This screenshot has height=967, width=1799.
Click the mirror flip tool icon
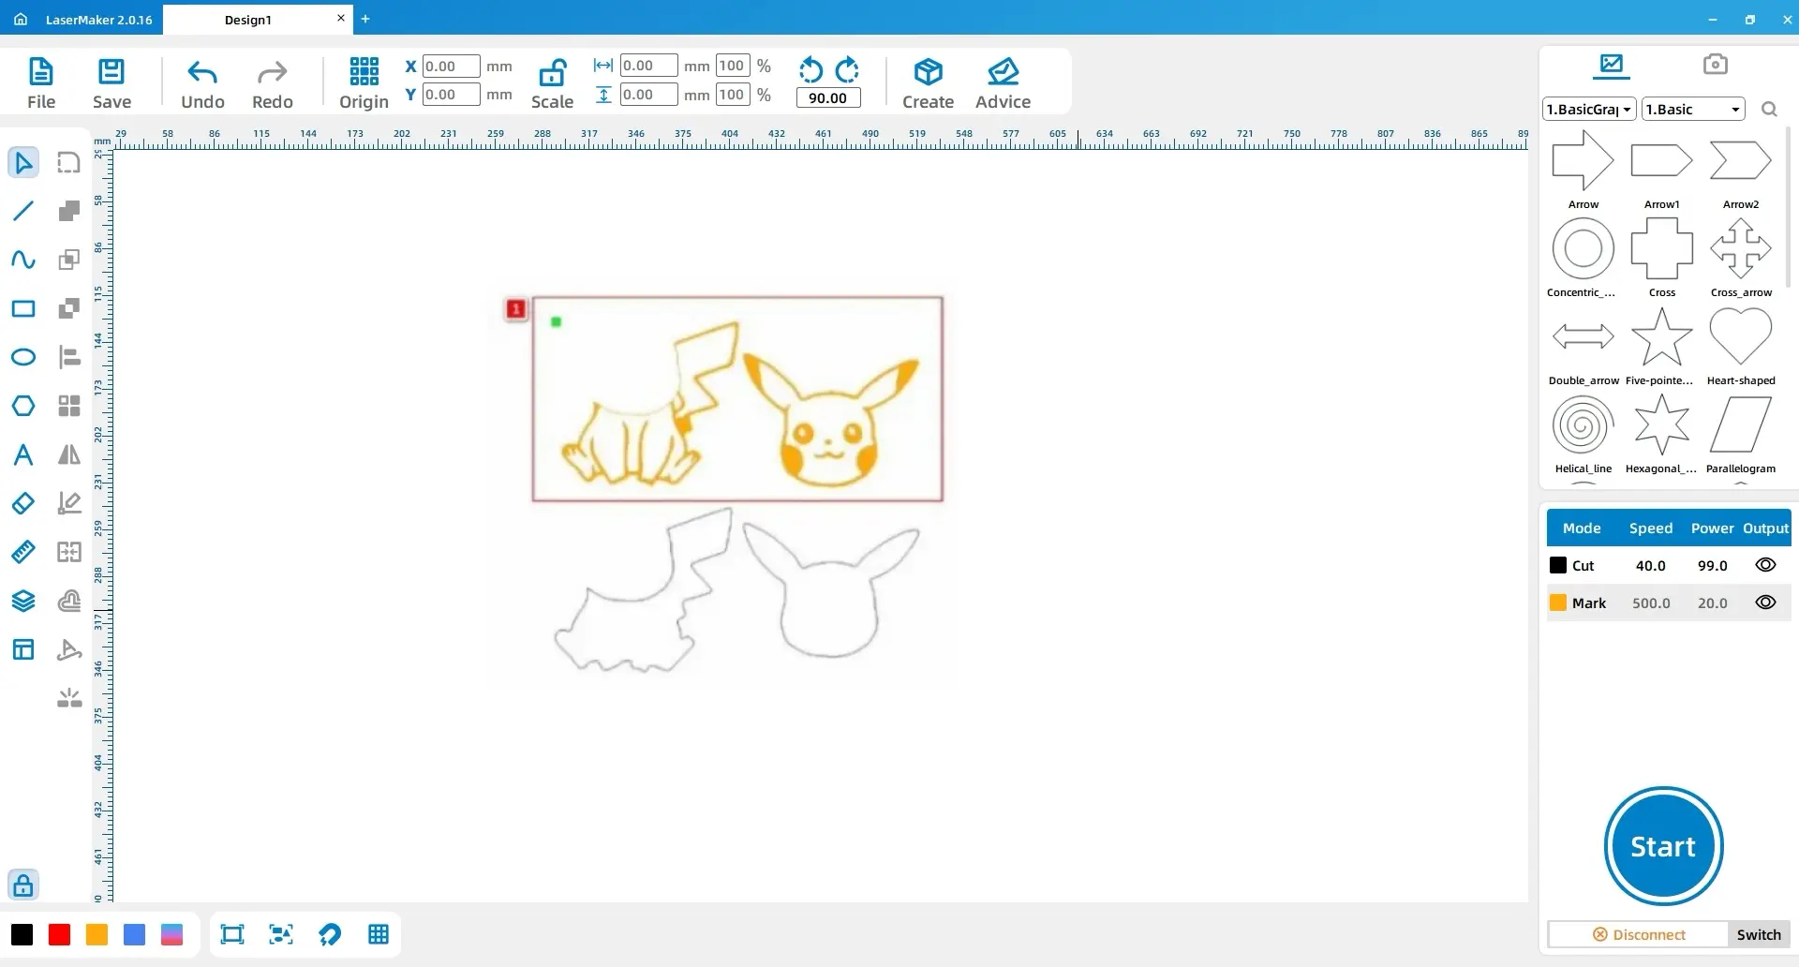pyautogui.click(x=69, y=454)
